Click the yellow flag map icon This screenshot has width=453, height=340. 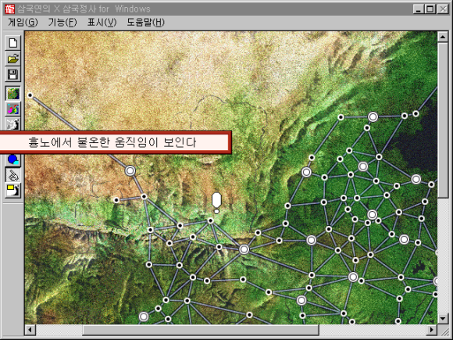pos(13,190)
